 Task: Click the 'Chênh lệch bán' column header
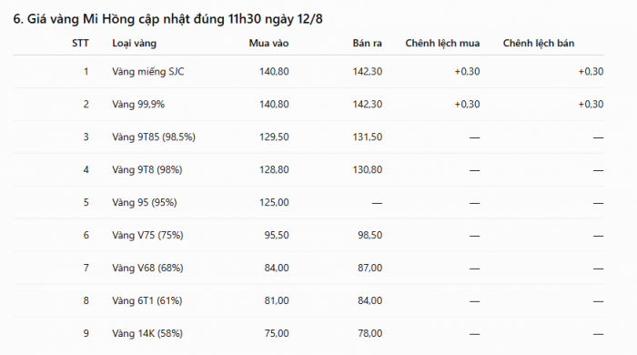pyautogui.click(x=539, y=44)
